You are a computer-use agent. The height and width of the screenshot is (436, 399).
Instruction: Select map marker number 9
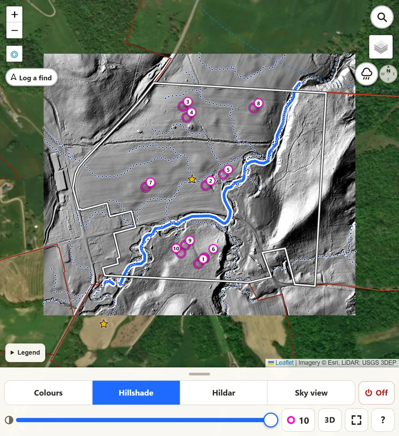[x=190, y=241]
